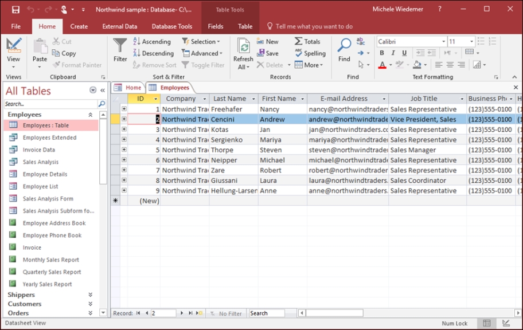Click the Replace icon
This screenshot has width=523, height=330.
(x=361, y=41)
